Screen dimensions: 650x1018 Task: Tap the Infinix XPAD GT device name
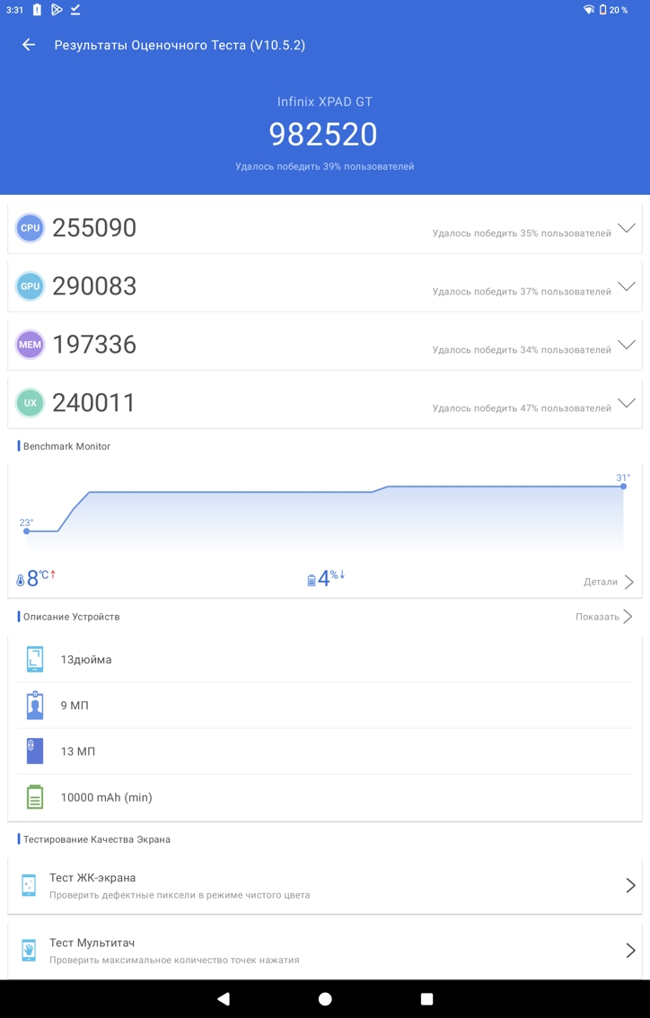click(325, 102)
